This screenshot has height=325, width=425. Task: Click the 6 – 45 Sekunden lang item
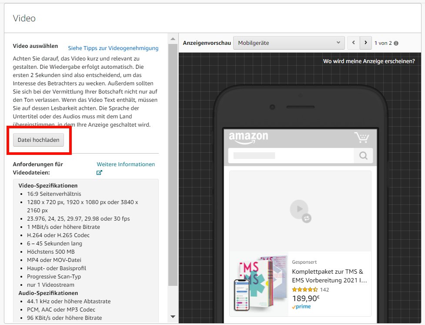pyautogui.click(x=54, y=243)
